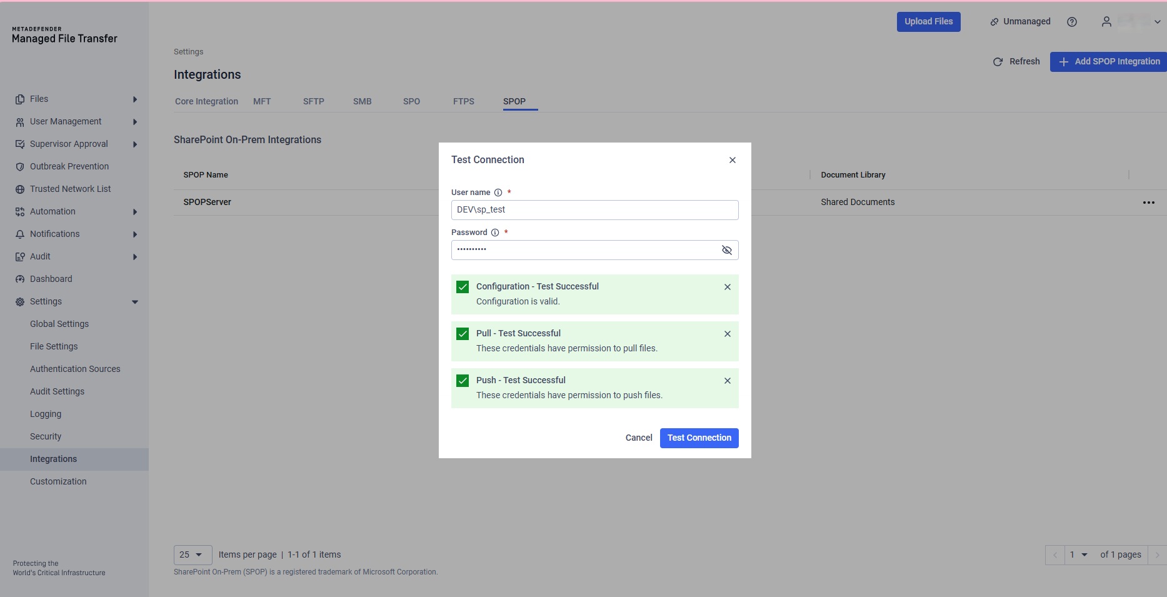Switch to the Core Integration tab
Screen dimensions: 1167x597
[x=206, y=101]
